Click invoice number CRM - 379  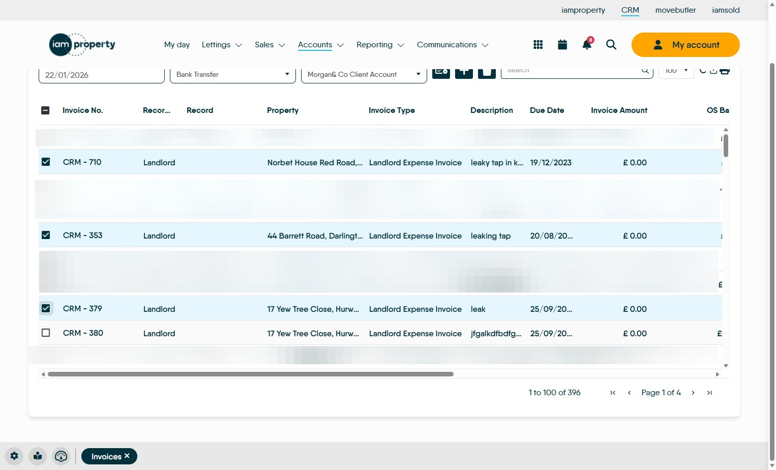pyautogui.click(x=82, y=309)
